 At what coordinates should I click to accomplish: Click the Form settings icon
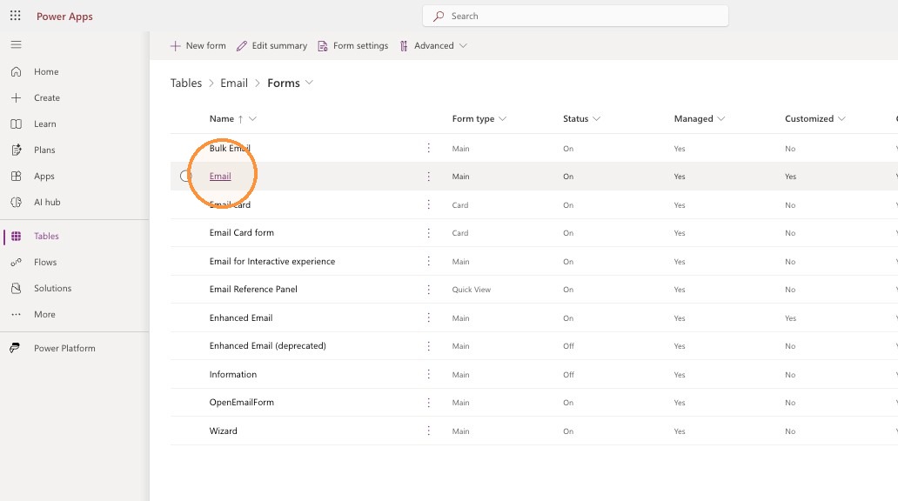click(x=323, y=46)
